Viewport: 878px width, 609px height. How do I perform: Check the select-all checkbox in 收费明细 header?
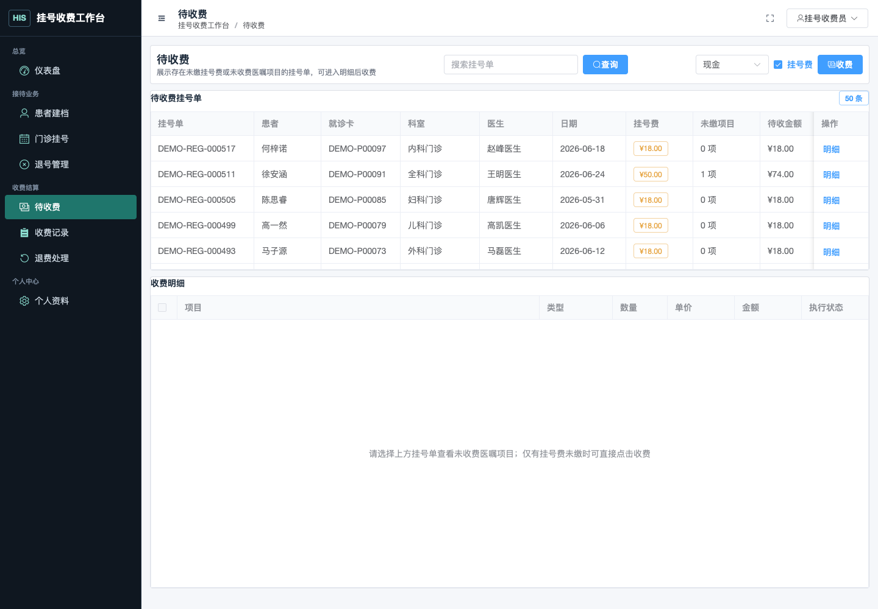tap(162, 308)
